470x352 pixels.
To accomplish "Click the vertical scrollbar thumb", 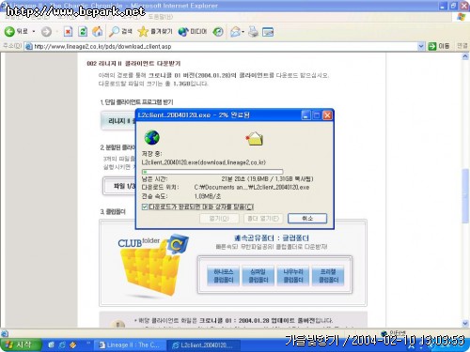I will pyautogui.click(x=465, y=196).
